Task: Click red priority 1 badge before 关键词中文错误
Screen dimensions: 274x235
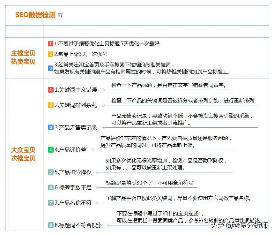Action: 50,90
